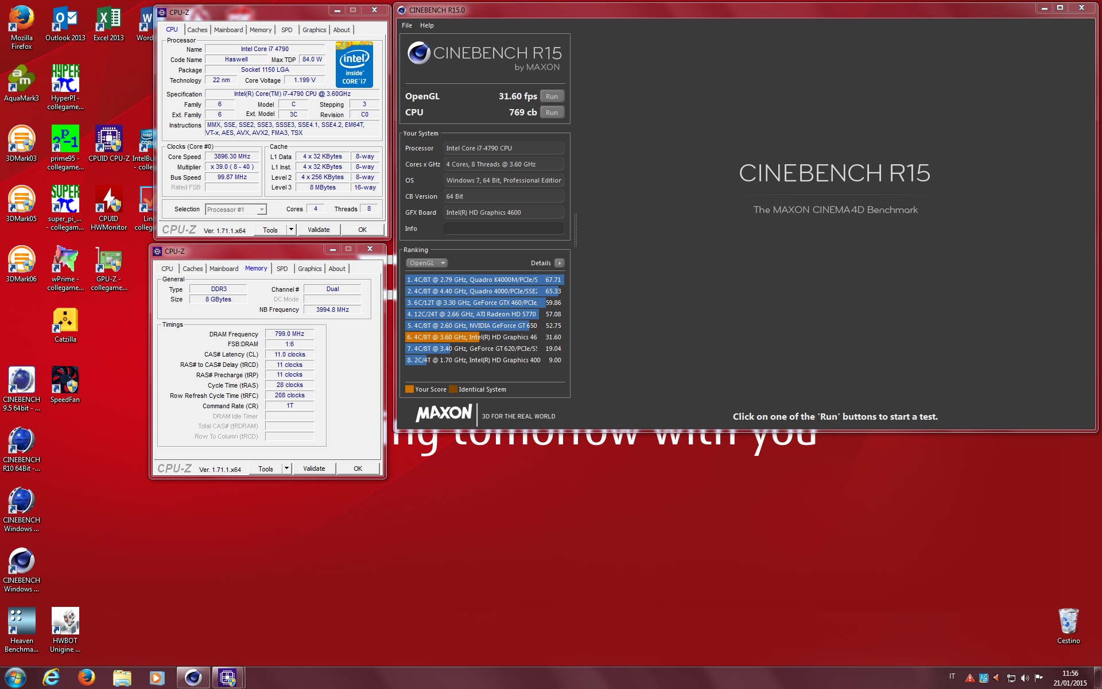Expand Tools dropdown arrow in top CPU-Z
The width and height of the screenshot is (1102, 689).
[291, 230]
